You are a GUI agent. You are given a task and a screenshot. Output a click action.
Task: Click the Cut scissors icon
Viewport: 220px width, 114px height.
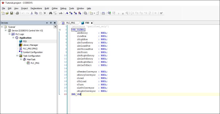(x=32, y=13)
